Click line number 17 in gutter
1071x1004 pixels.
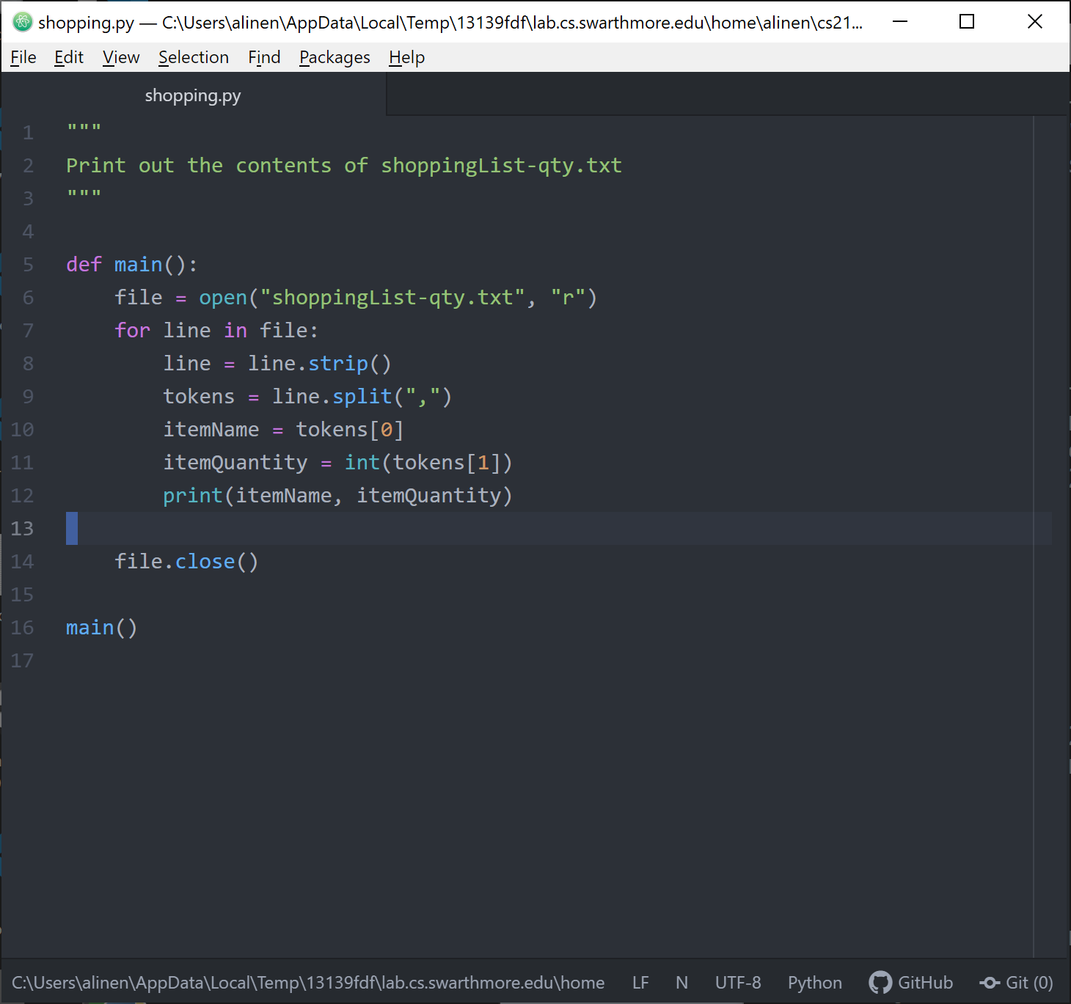22,661
